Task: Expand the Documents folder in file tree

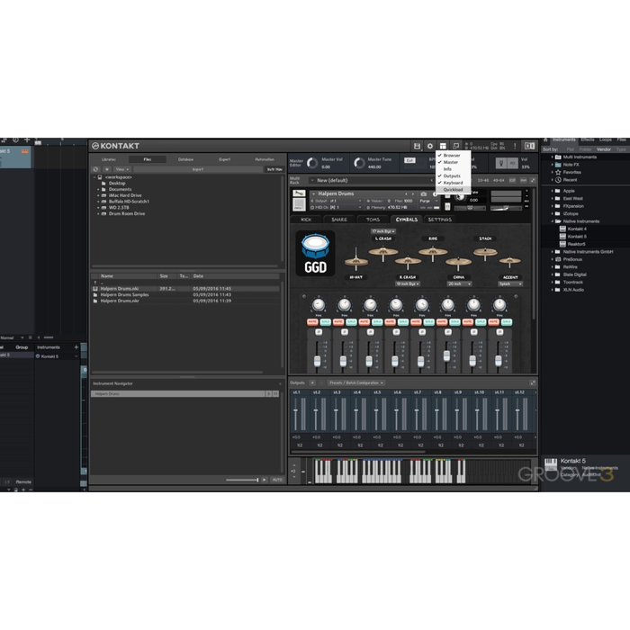Action: (x=98, y=189)
